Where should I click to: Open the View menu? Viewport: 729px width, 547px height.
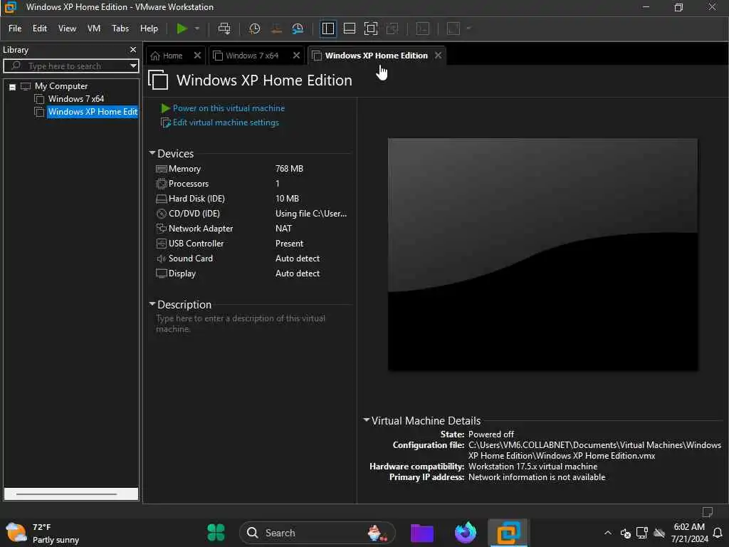click(x=67, y=28)
